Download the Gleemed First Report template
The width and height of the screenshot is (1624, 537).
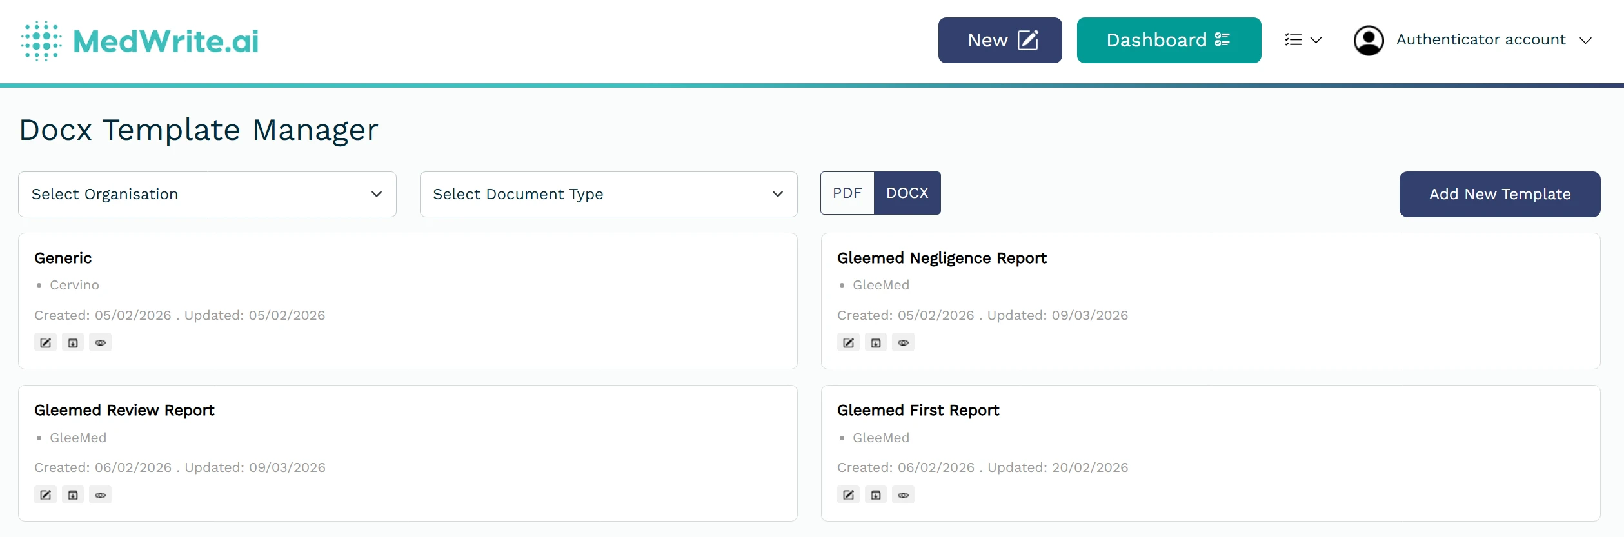[x=876, y=494]
